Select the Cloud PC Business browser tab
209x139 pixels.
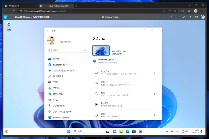[x=56, y=6]
